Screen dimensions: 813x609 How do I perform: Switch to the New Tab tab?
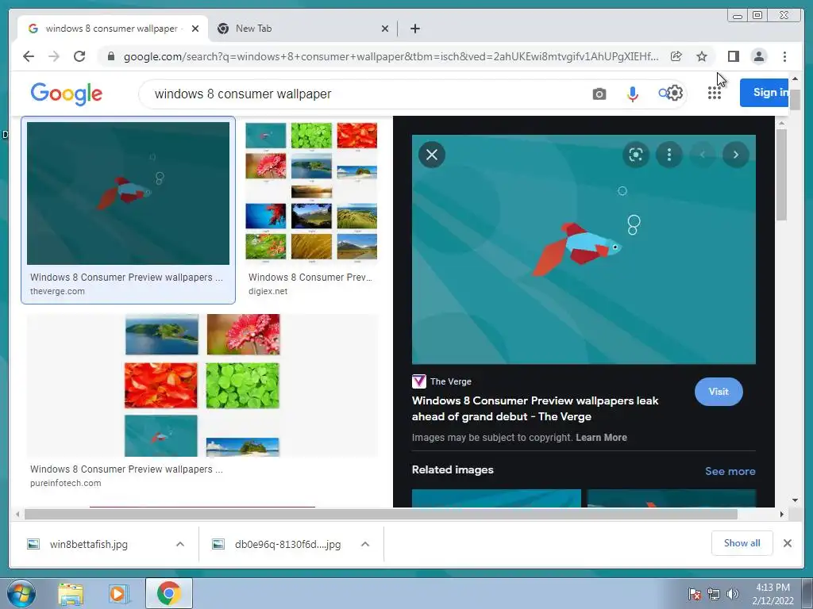(301, 29)
